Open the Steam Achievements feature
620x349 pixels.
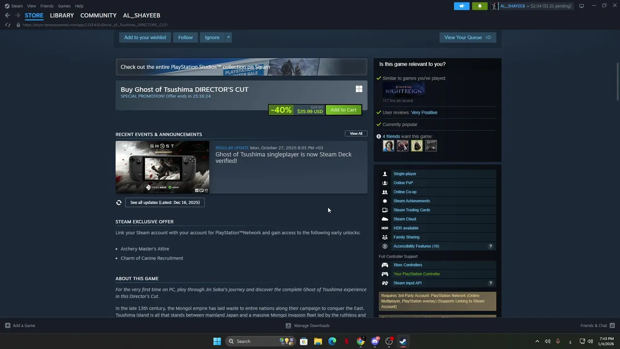411,201
